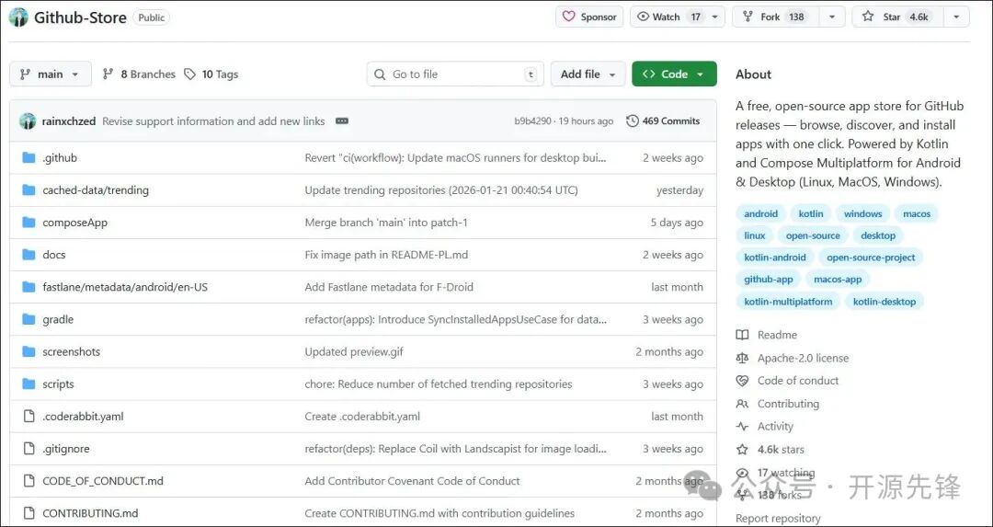Star the Github-Store repository
This screenshot has height=527, width=993.
point(897,17)
